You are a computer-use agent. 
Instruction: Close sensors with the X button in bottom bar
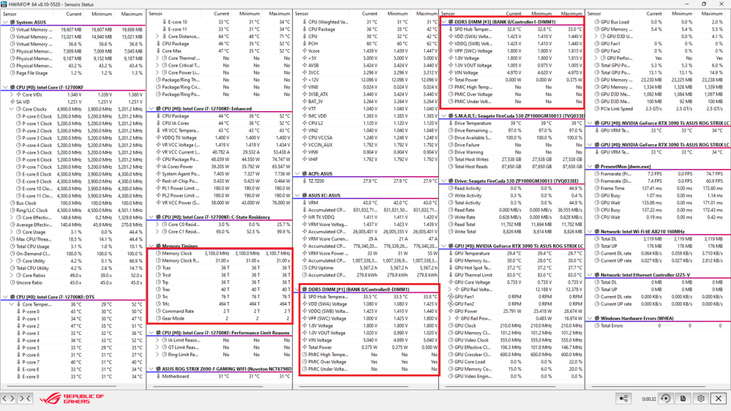[719, 399]
